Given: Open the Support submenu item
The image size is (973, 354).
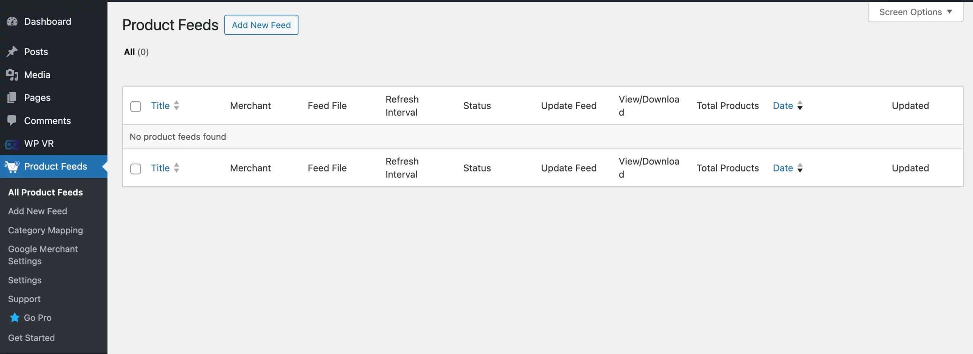Looking at the screenshot, I should coord(24,299).
